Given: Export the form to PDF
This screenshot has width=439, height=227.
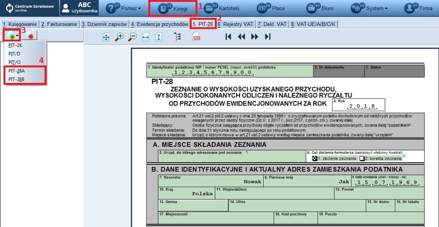Looking at the screenshot, I should pos(196,37).
